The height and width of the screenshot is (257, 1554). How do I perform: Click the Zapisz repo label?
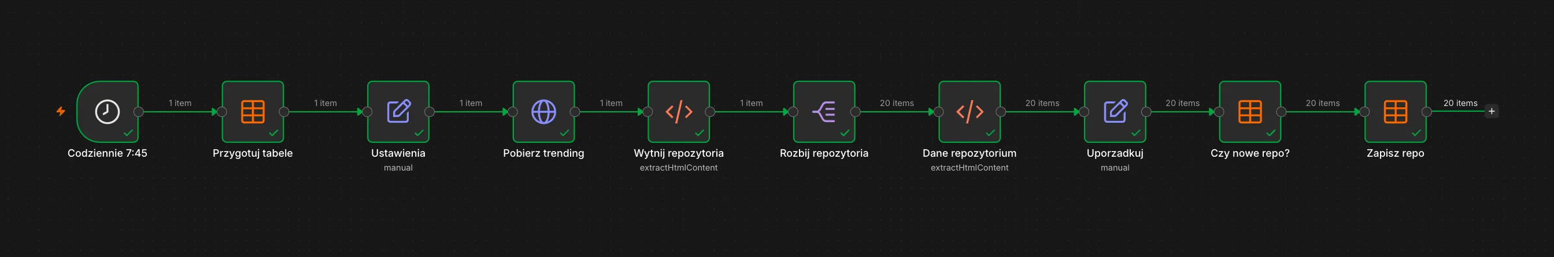point(1396,153)
